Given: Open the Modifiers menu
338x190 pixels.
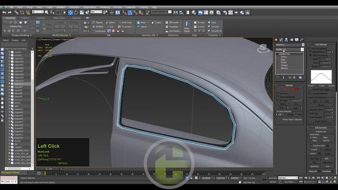Looking at the screenshot, I should pos(61,7).
